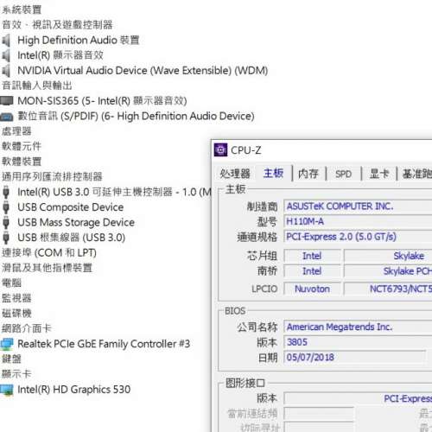Viewport: 432px width, 432px height.
Task: Select MON-SIS365 (5- Intel(R) 顯示器音效) entry
Action: pos(102,101)
